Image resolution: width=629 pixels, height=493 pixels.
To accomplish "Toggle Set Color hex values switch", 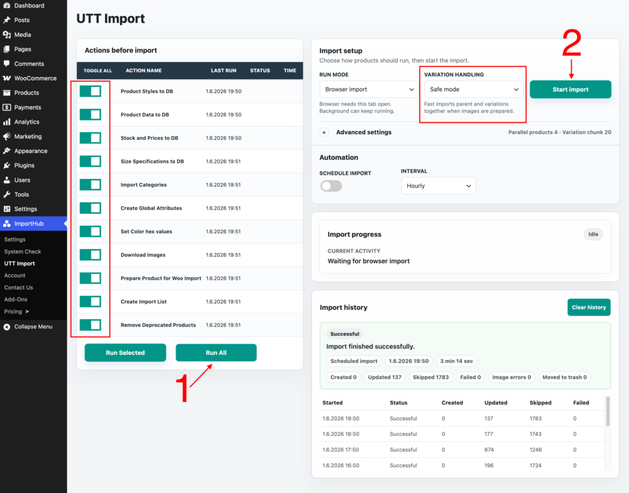I will tap(90, 231).
